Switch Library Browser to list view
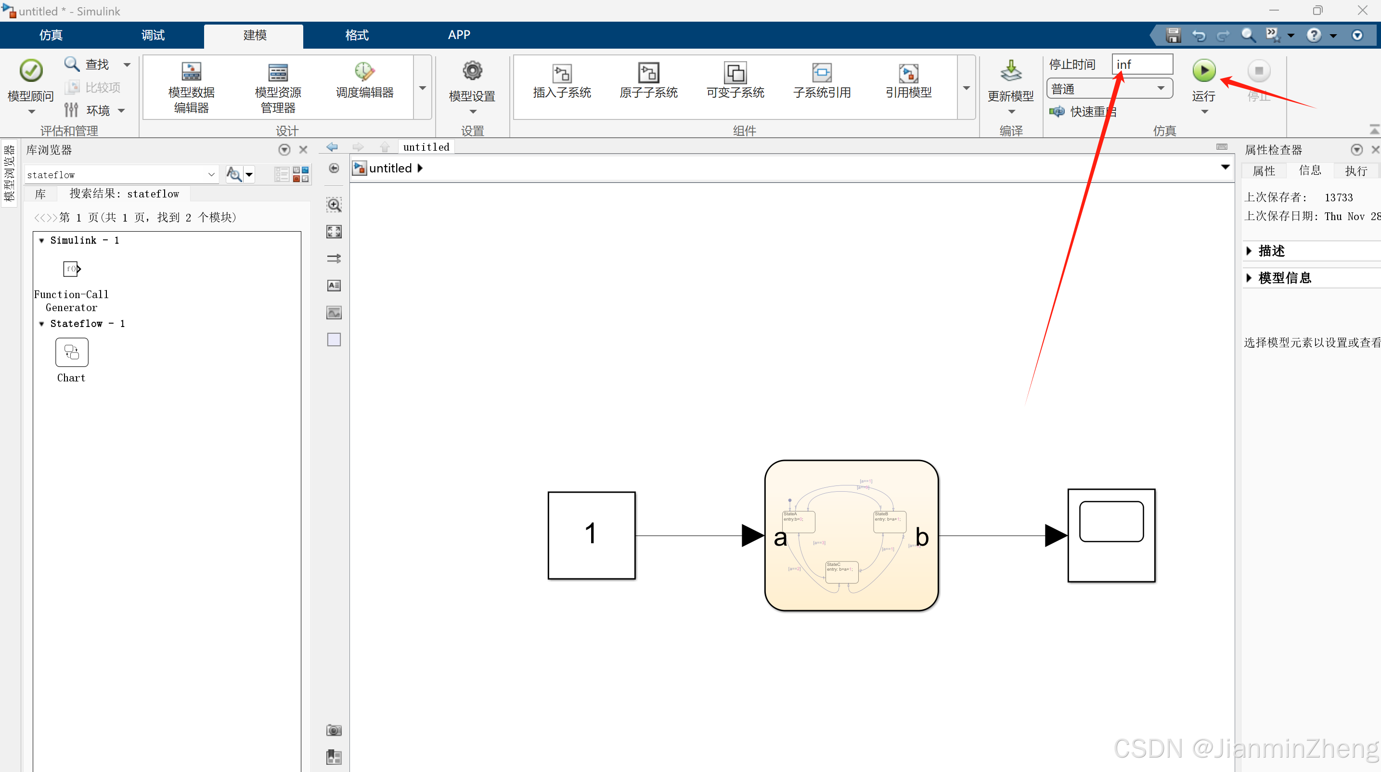1381x772 pixels. pos(282,174)
